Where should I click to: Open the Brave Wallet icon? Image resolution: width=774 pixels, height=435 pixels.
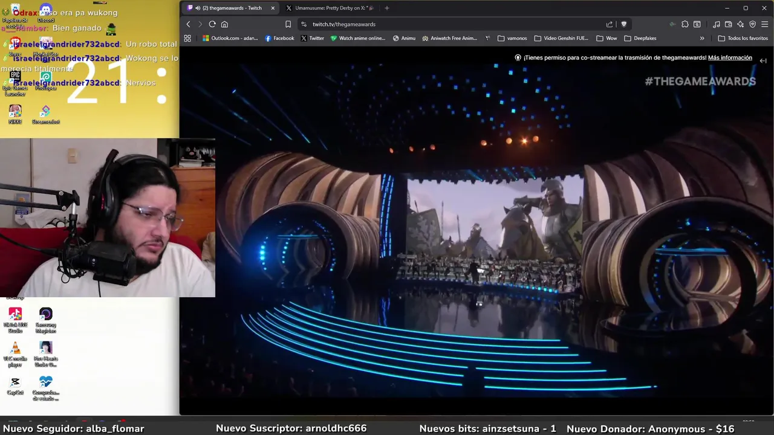pyautogui.click(x=729, y=24)
